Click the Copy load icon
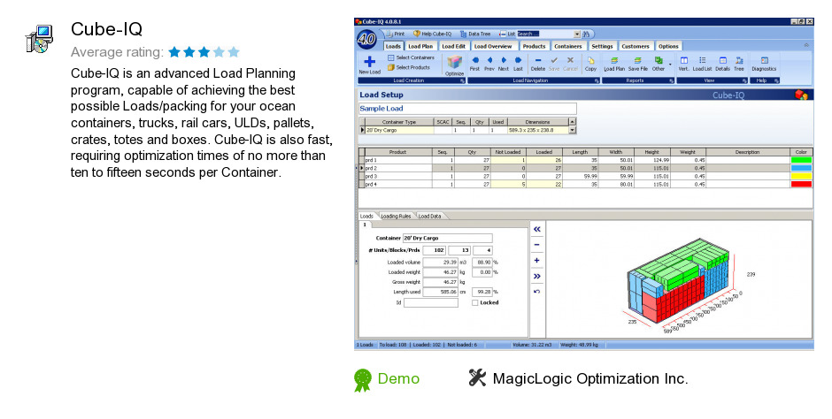 point(590,60)
